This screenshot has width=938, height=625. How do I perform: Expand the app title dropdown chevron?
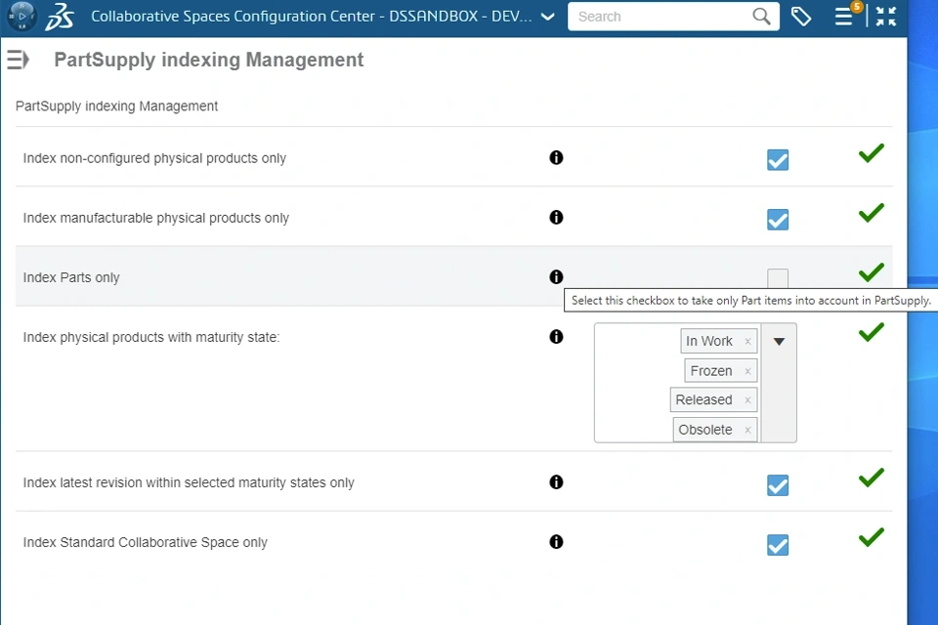547,17
